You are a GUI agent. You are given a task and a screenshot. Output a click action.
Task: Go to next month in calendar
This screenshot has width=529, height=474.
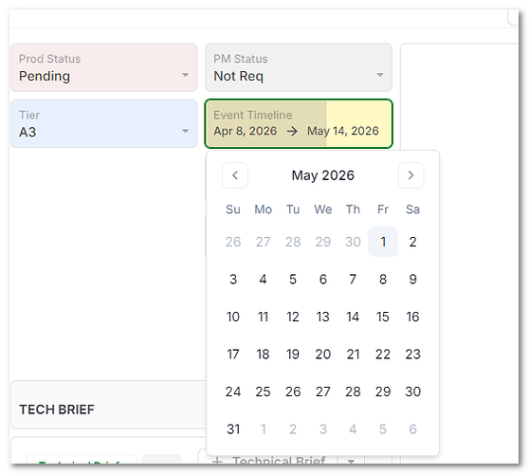tap(410, 175)
